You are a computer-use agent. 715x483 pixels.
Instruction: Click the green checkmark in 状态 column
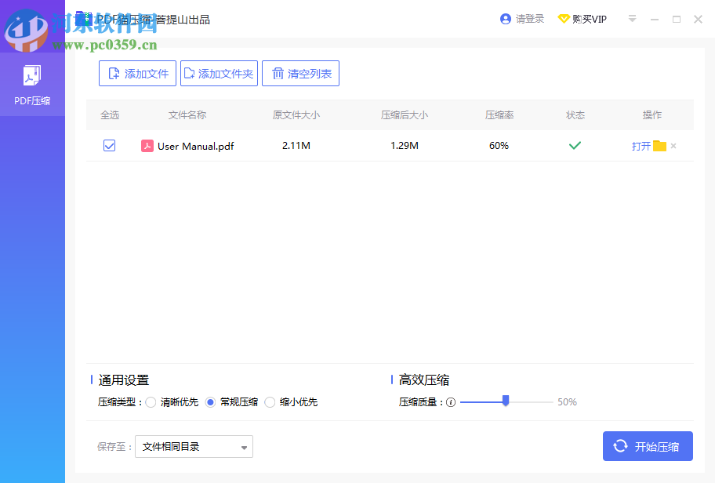[x=575, y=145]
